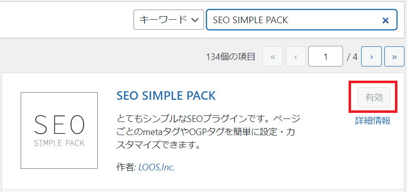Click the large SEO lettering in the logo
The width and height of the screenshot is (407, 192).
point(59,124)
